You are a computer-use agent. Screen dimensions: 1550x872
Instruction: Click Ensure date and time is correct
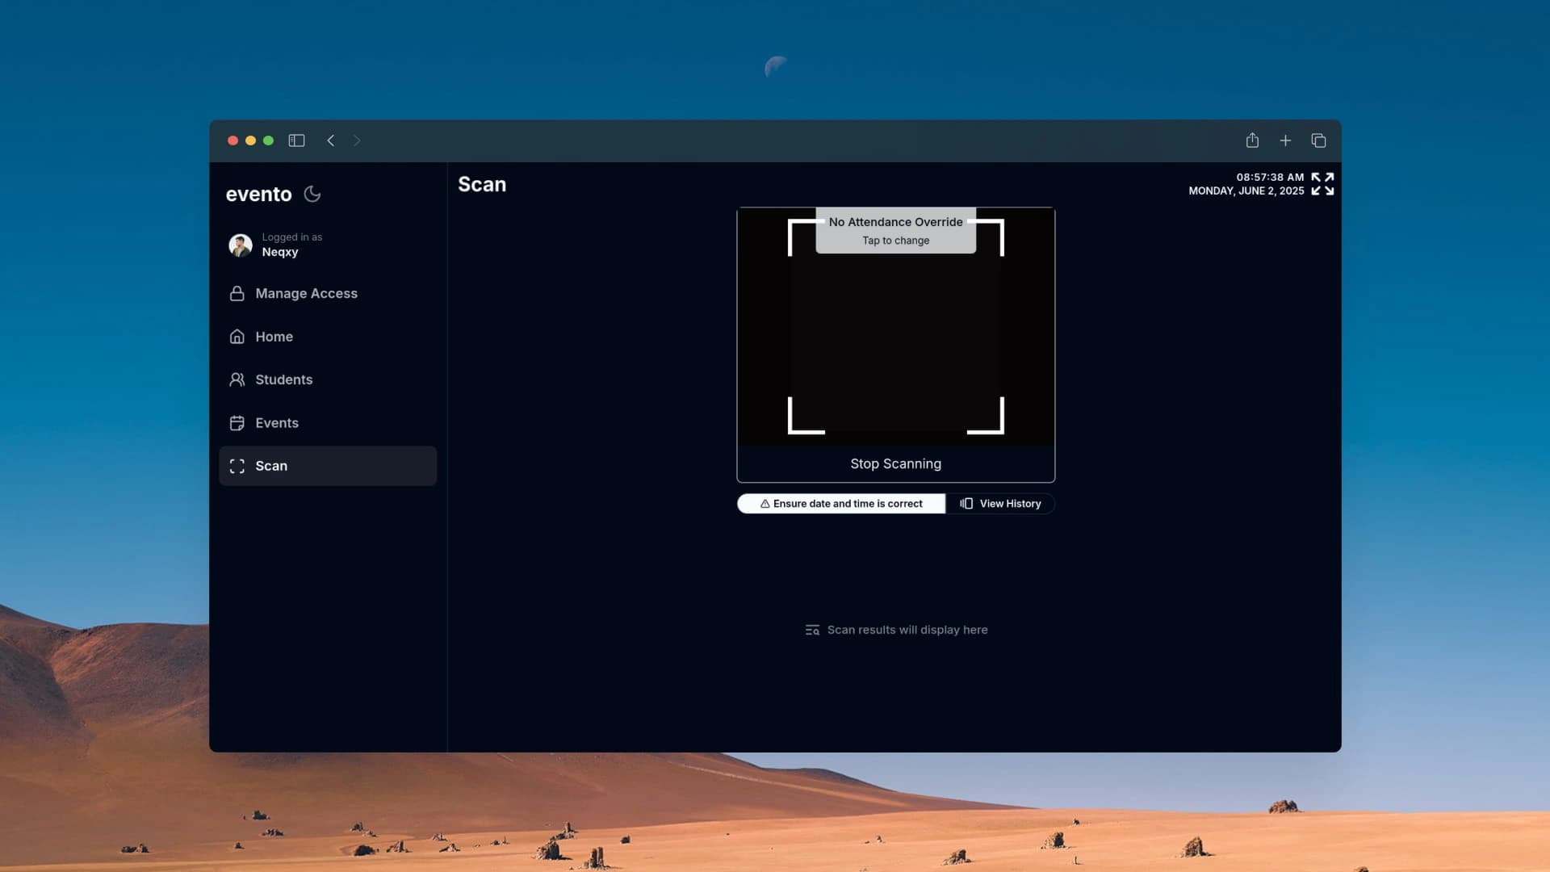[x=841, y=503]
